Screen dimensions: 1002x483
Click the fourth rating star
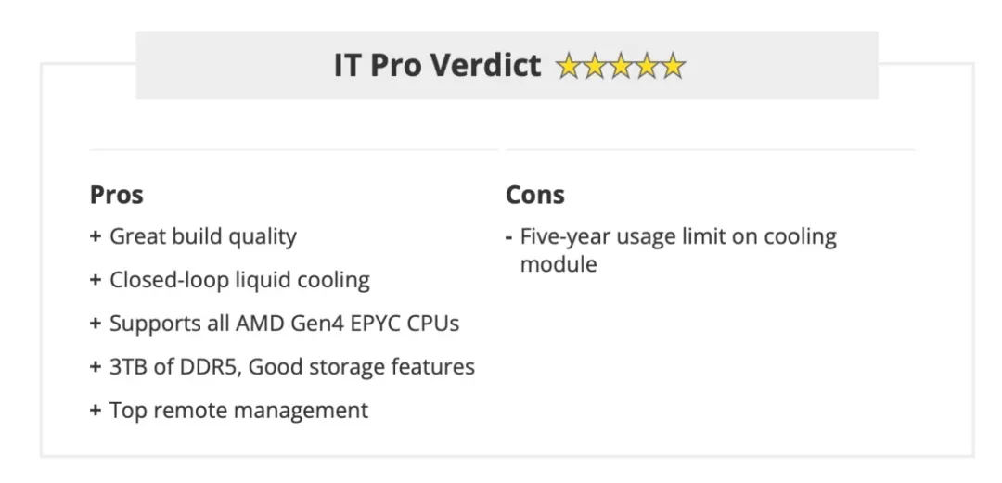point(647,66)
